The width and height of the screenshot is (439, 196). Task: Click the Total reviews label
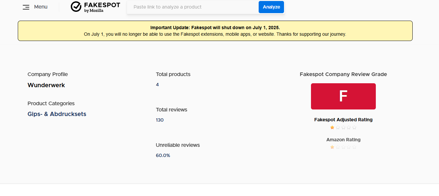171,110
